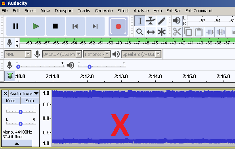235x149 pixels.
Task: Choose the Zoom magnifier tool
Action: (x=139, y=32)
